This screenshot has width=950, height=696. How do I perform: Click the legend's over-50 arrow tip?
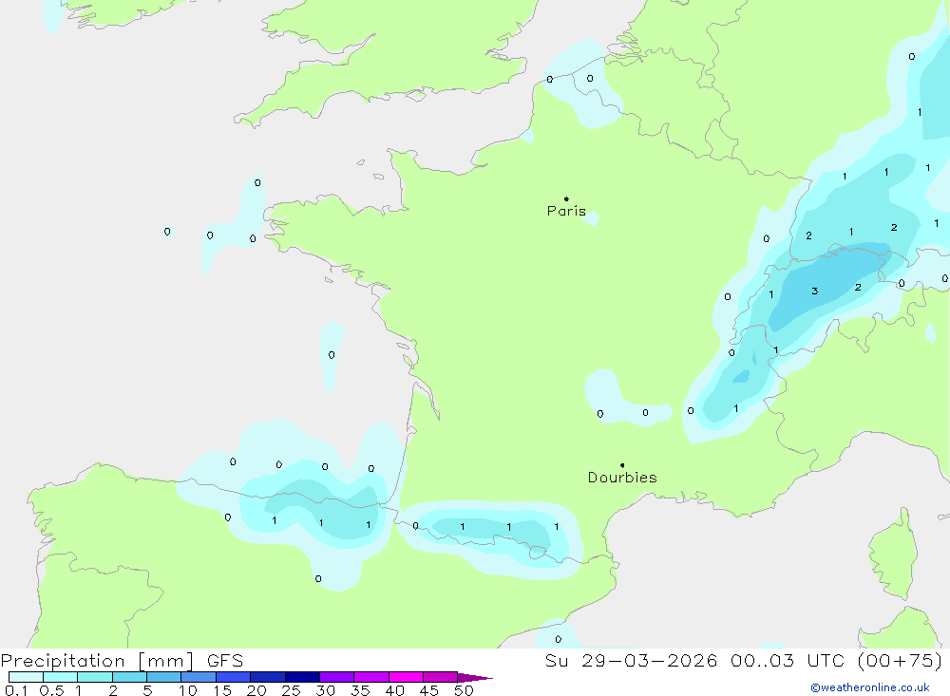pos(476,677)
